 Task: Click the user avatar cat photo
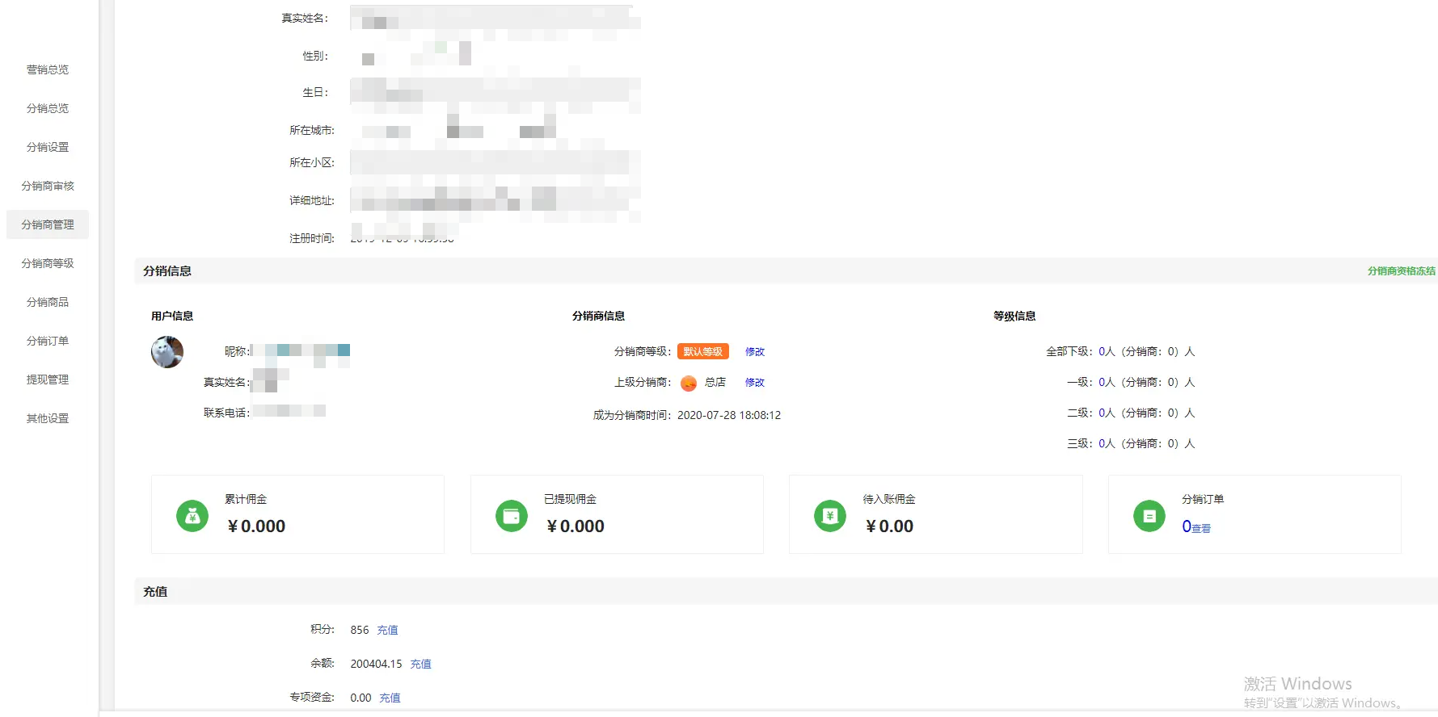167,352
